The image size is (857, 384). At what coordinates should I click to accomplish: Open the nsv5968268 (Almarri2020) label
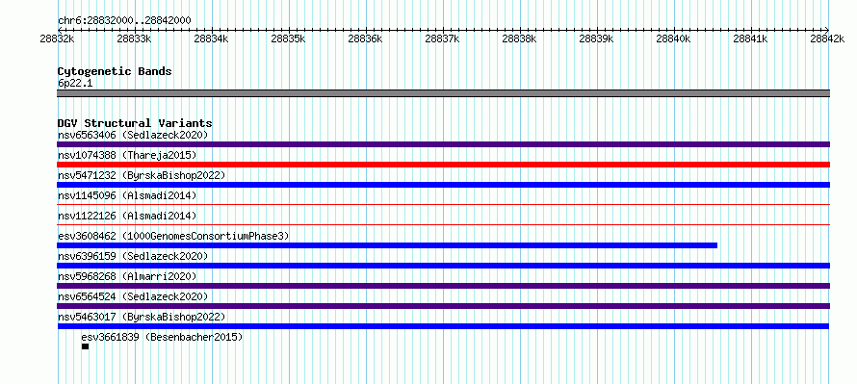click(x=127, y=276)
